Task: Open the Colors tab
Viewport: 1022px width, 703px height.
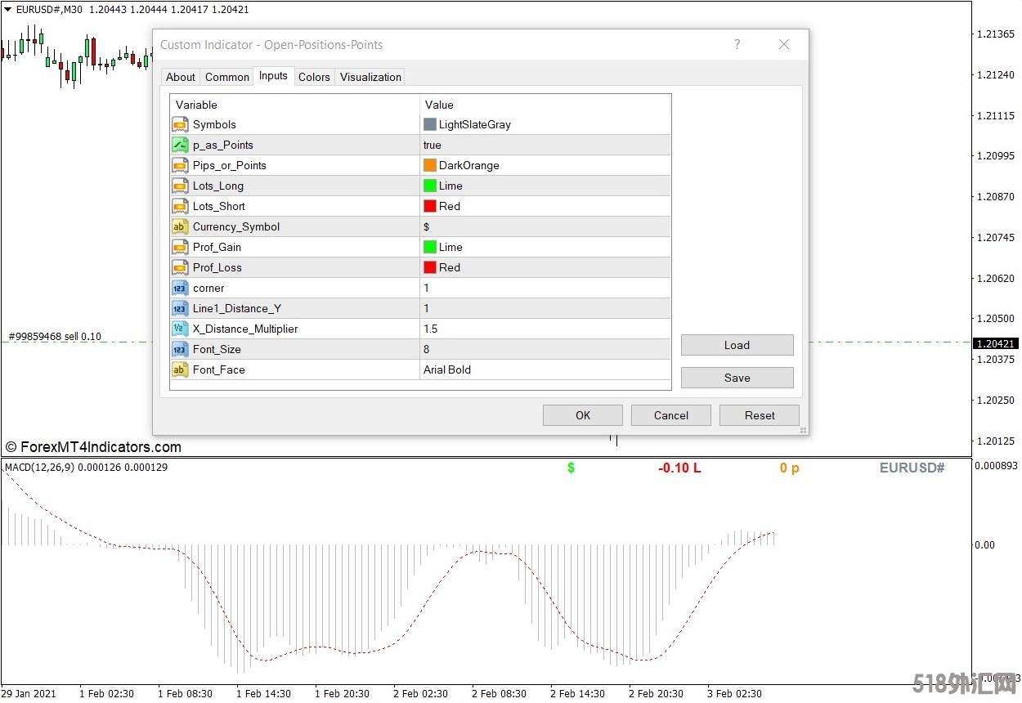Action: point(314,77)
